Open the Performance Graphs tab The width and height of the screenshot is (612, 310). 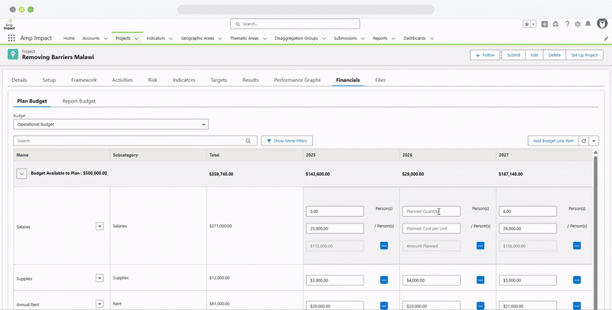[297, 80]
